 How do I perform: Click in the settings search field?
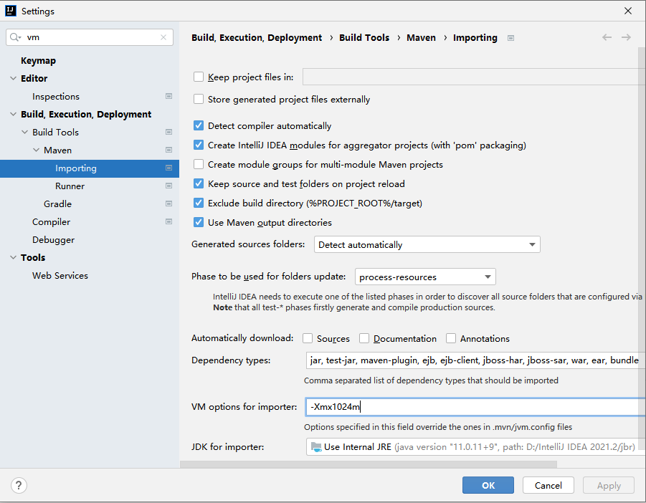tap(90, 37)
